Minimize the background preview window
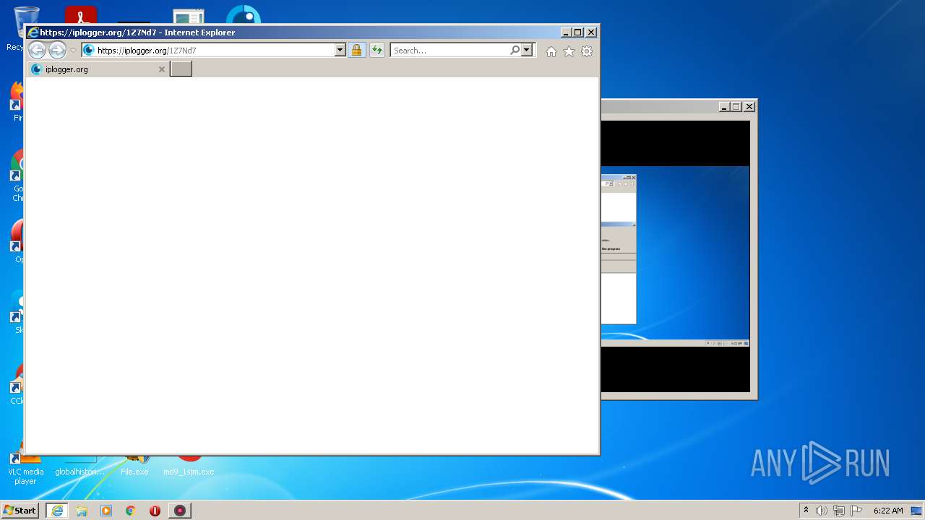The height and width of the screenshot is (520, 925). pyautogui.click(x=724, y=107)
